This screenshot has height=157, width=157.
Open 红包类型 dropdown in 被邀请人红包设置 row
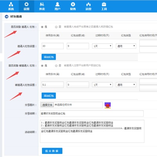[x=126, y=85]
